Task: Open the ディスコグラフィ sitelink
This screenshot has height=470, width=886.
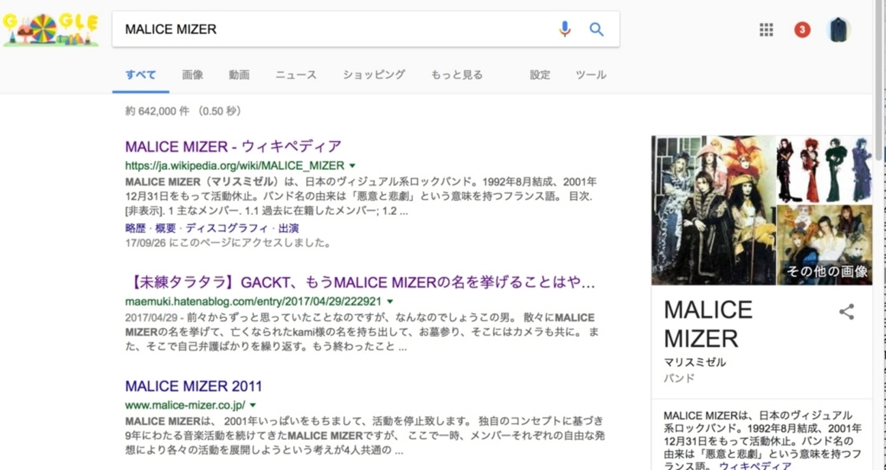Action: coord(228,229)
